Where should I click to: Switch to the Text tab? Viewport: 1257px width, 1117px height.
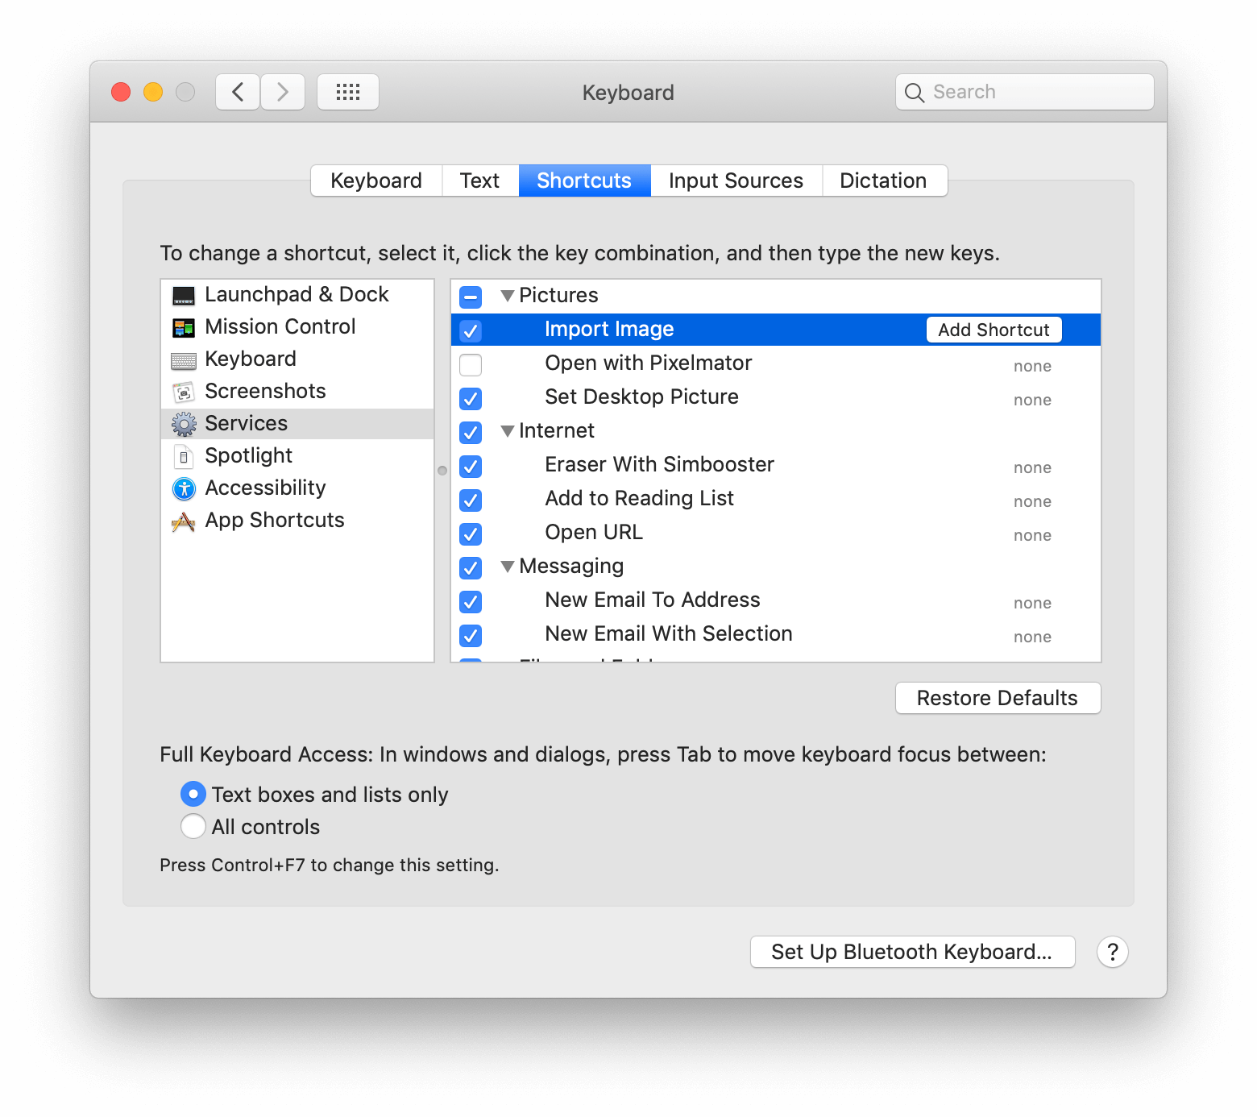pyautogui.click(x=480, y=181)
